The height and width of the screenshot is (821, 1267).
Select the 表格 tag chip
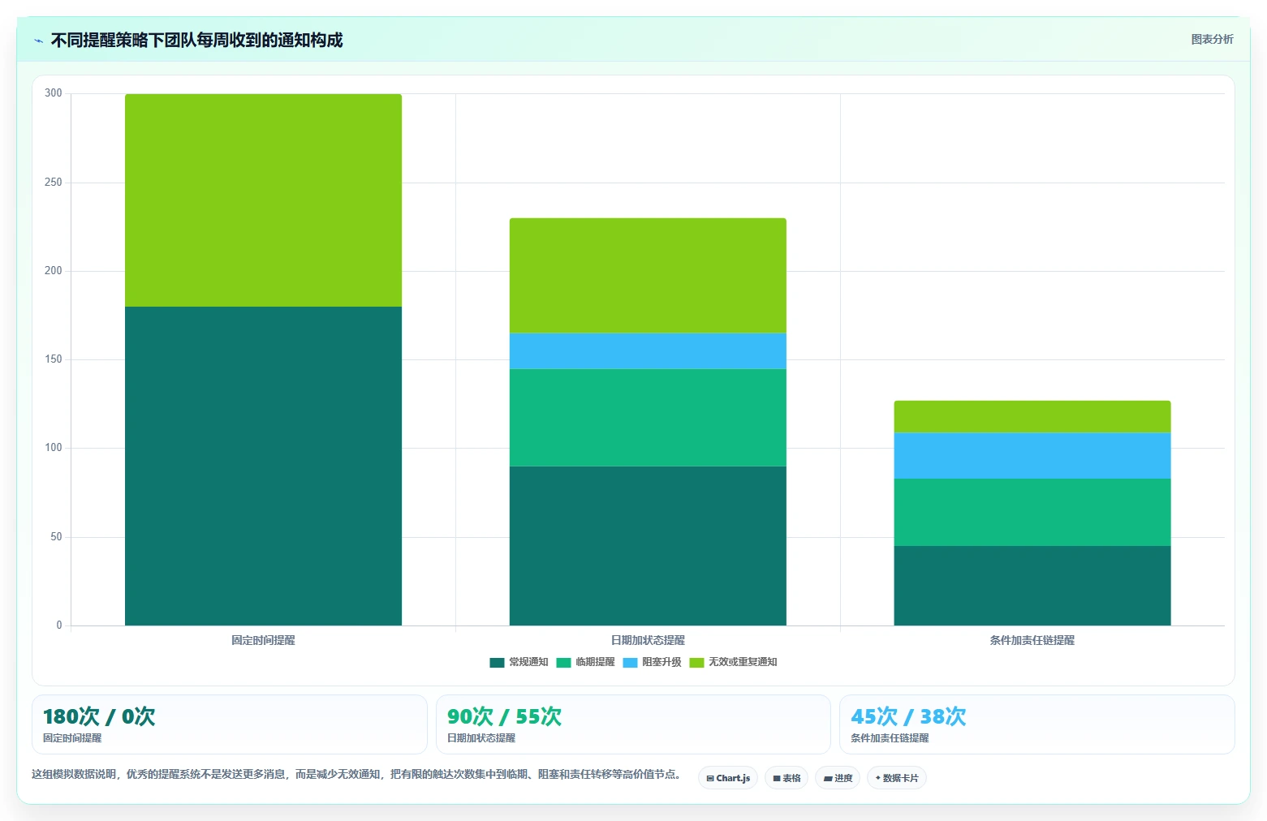786,778
